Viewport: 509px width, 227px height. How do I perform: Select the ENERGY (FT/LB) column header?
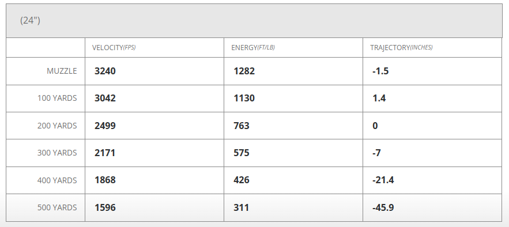point(253,48)
